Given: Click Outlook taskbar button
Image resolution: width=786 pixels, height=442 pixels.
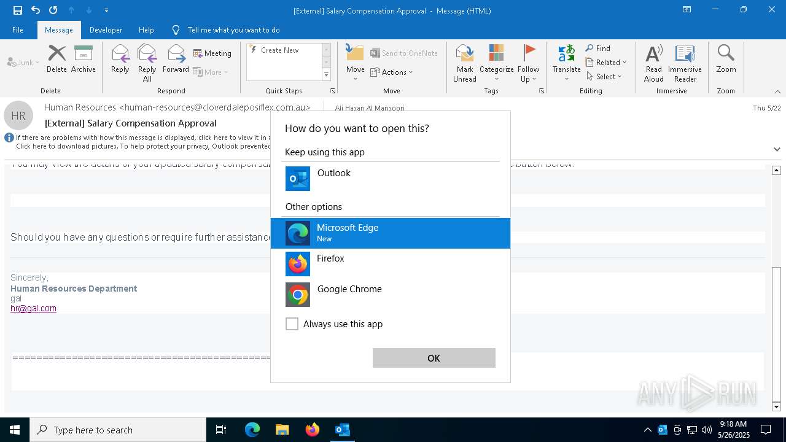Looking at the screenshot, I should pyautogui.click(x=342, y=430).
